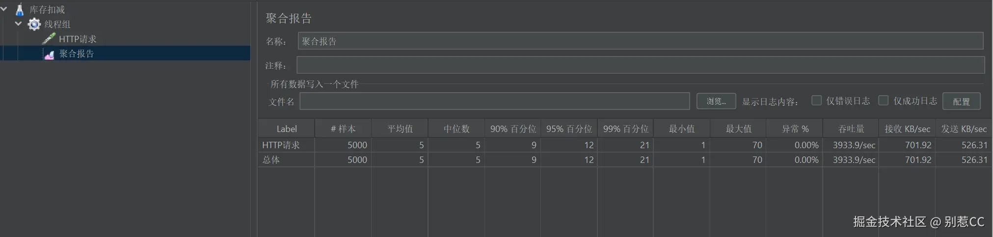This screenshot has width=993, height=237.
Task: Collapse the 线程组 tree node
Action: click(x=19, y=24)
